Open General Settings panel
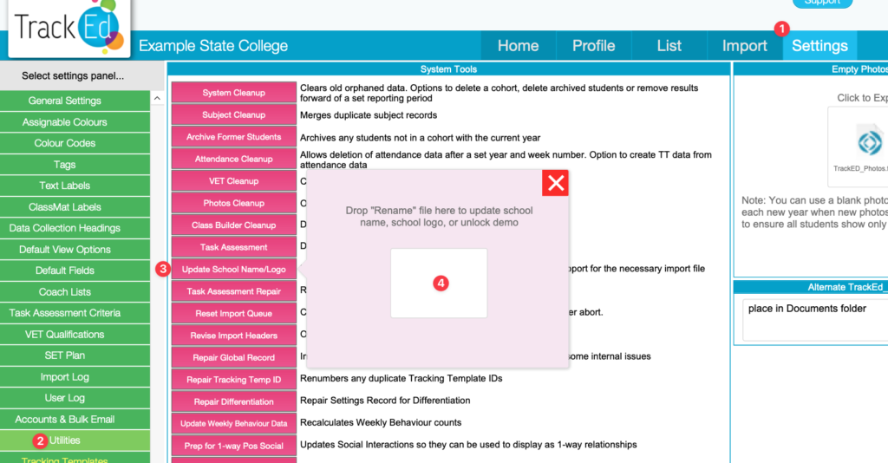This screenshot has height=463, width=888. [x=64, y=101]
